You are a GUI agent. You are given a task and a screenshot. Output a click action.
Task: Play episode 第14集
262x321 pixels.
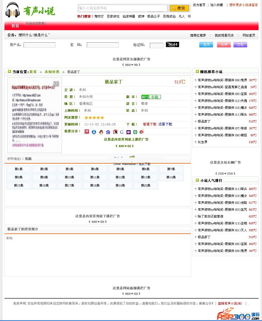[x=171, y=177]
